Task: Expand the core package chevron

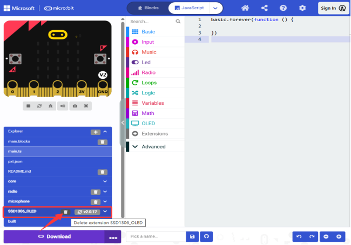Action: [105, 181]
